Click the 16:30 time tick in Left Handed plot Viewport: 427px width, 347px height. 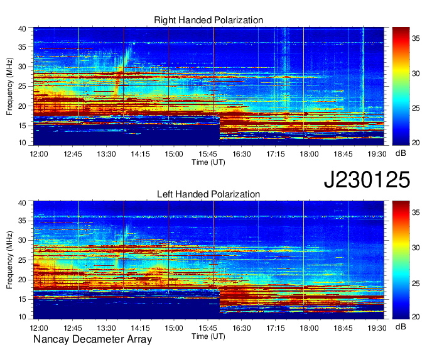coord(242,328)
